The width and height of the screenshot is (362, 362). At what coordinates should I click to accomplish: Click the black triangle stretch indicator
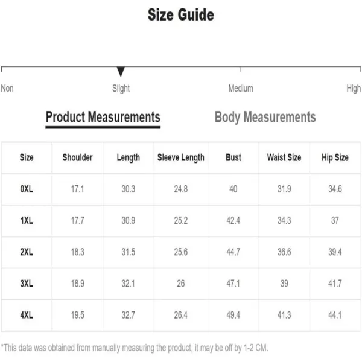121,72
